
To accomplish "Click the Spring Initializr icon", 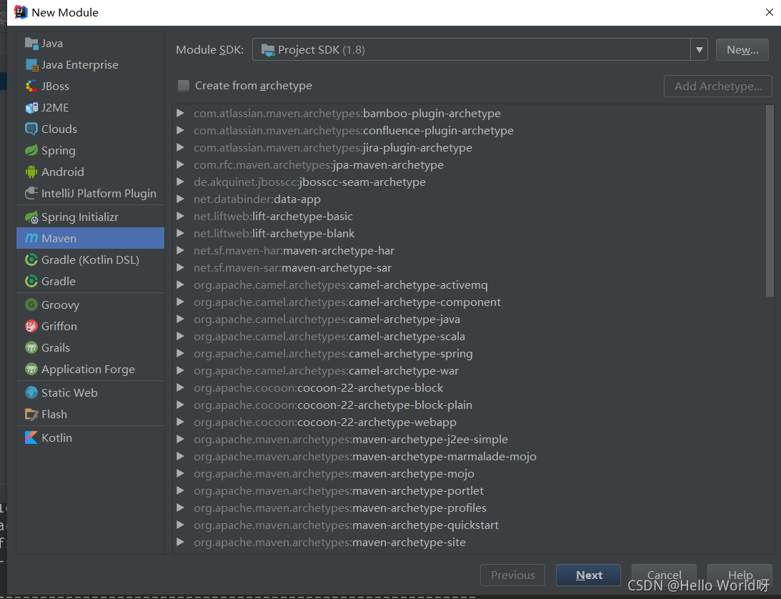I will tap(31, 217).
